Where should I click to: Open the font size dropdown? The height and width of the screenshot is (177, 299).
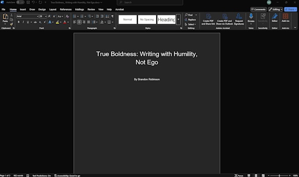pyautogui.click(x=46, y=16)
